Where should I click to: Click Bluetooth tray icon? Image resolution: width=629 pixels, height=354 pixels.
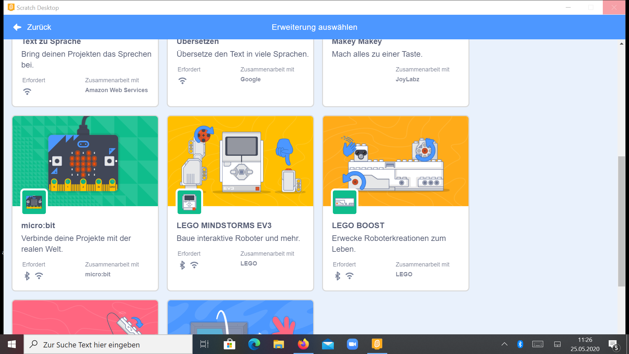coord(520,344)
